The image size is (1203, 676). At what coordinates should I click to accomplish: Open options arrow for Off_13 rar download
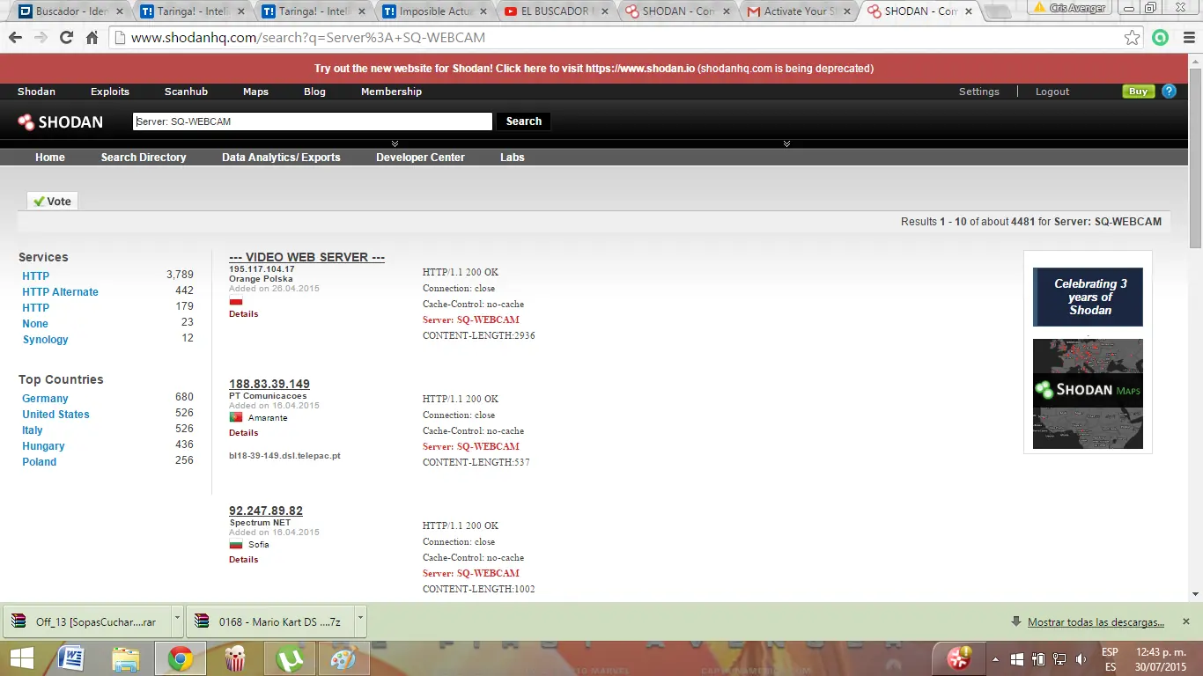coord(177,621)
